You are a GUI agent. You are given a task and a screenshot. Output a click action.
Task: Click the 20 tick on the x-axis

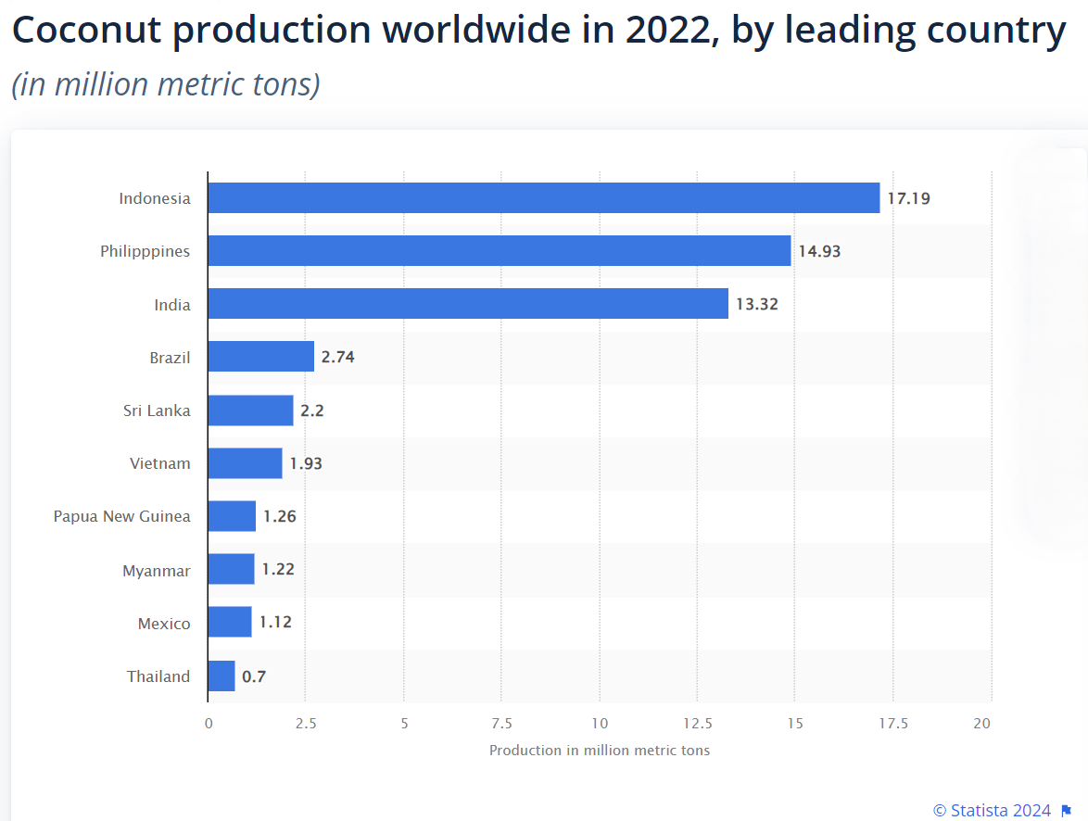click(982, 723)
